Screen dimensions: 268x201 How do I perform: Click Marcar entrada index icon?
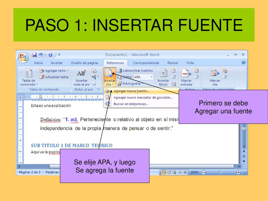click(186, 73)
